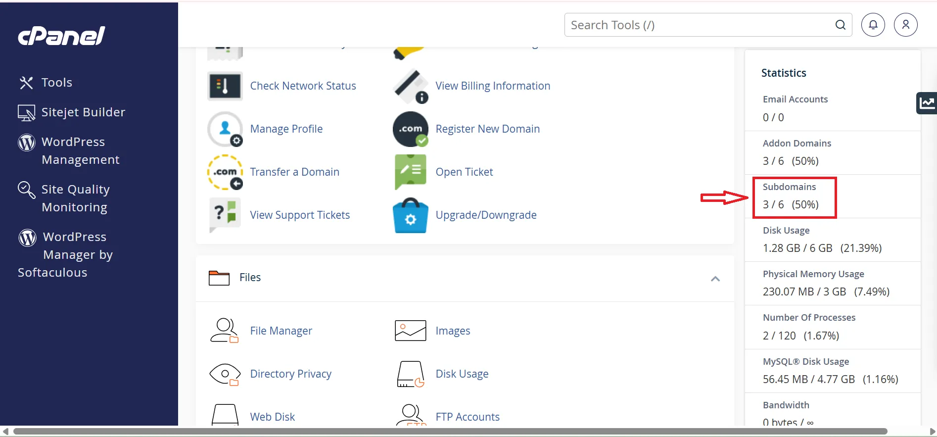This screenshot has height=437, width=937.
Task: Click the notifications bell icon
Action: [873, 25]
